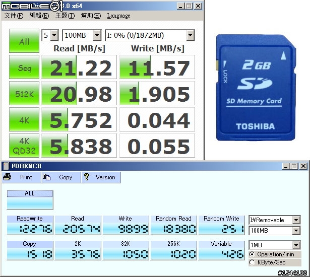Open the 編輯(E) menu

pyautogui.click(x=39, y=16)
